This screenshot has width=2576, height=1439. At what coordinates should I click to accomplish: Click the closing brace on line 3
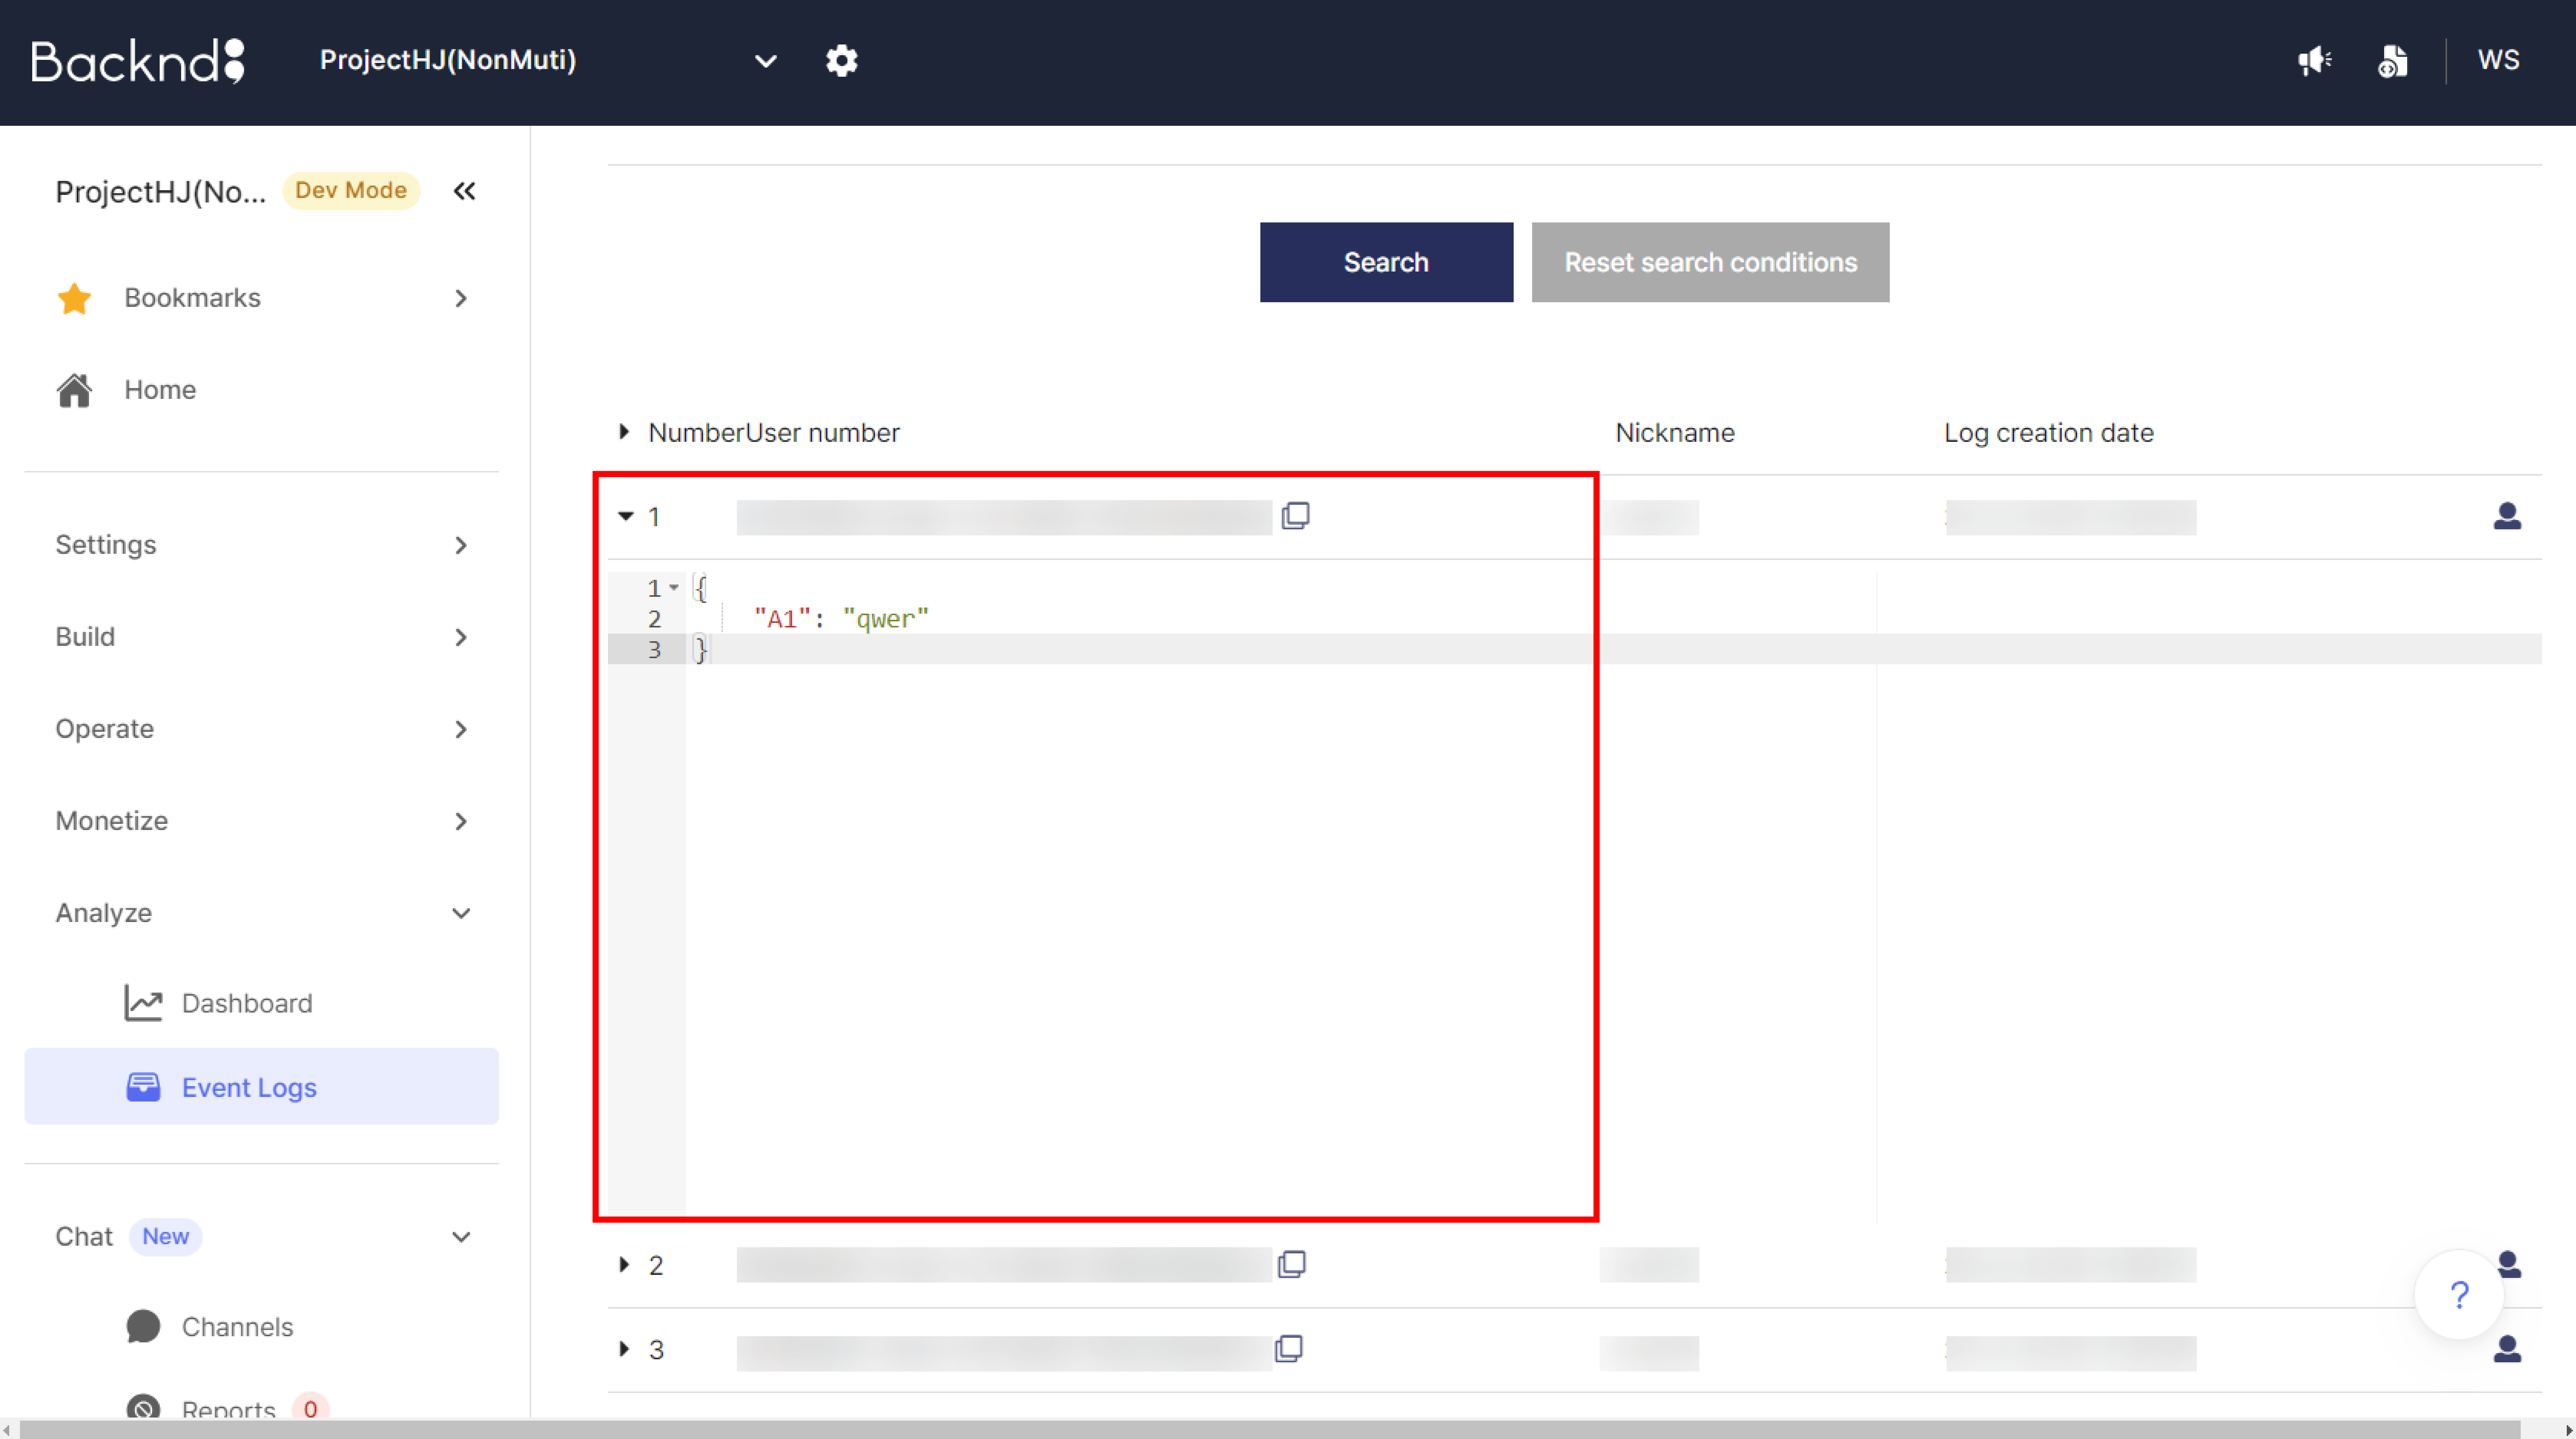pyautogui.click(x=701, y=650)
